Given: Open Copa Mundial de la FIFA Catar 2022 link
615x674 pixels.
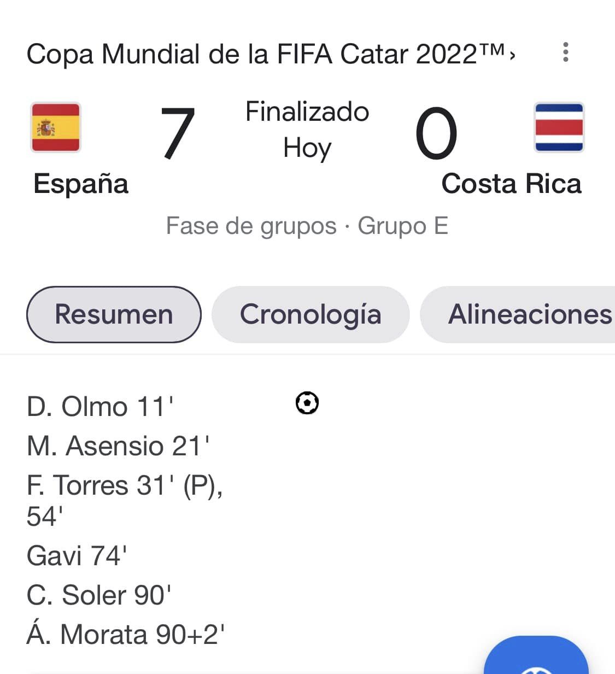Looking at the screenshot, I should (270, 54).
